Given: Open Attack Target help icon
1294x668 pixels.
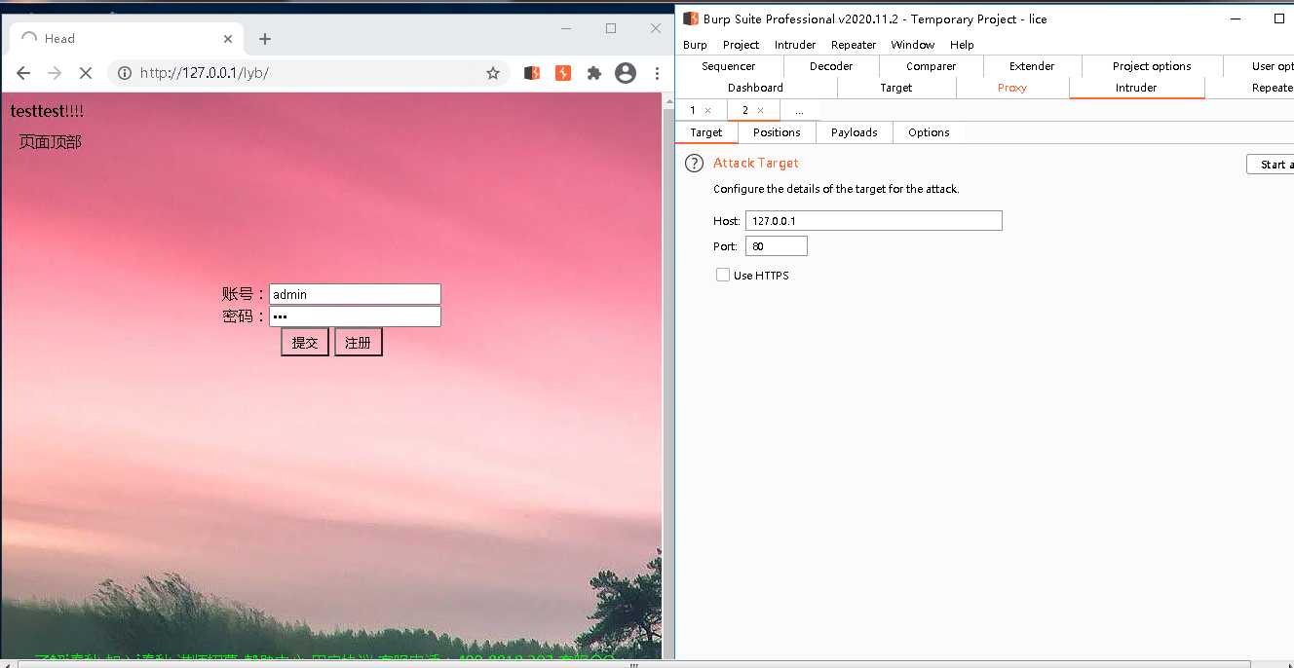Looking at the screenshot, I should tap(694, 163).
